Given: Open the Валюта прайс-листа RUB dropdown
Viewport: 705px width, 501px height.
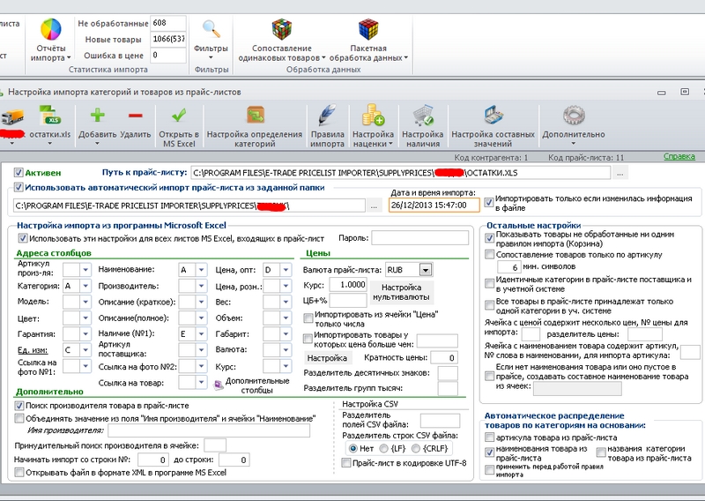Looking at the screenshot, I should click(426, 270).
